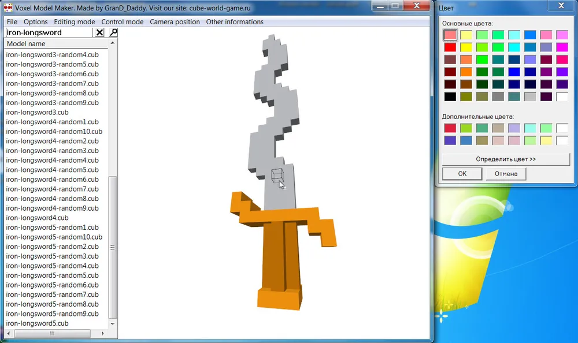Viewport: 578px width, 343px height.
Task: Select the pure red basic color swatch
Action: click(450, 47)
